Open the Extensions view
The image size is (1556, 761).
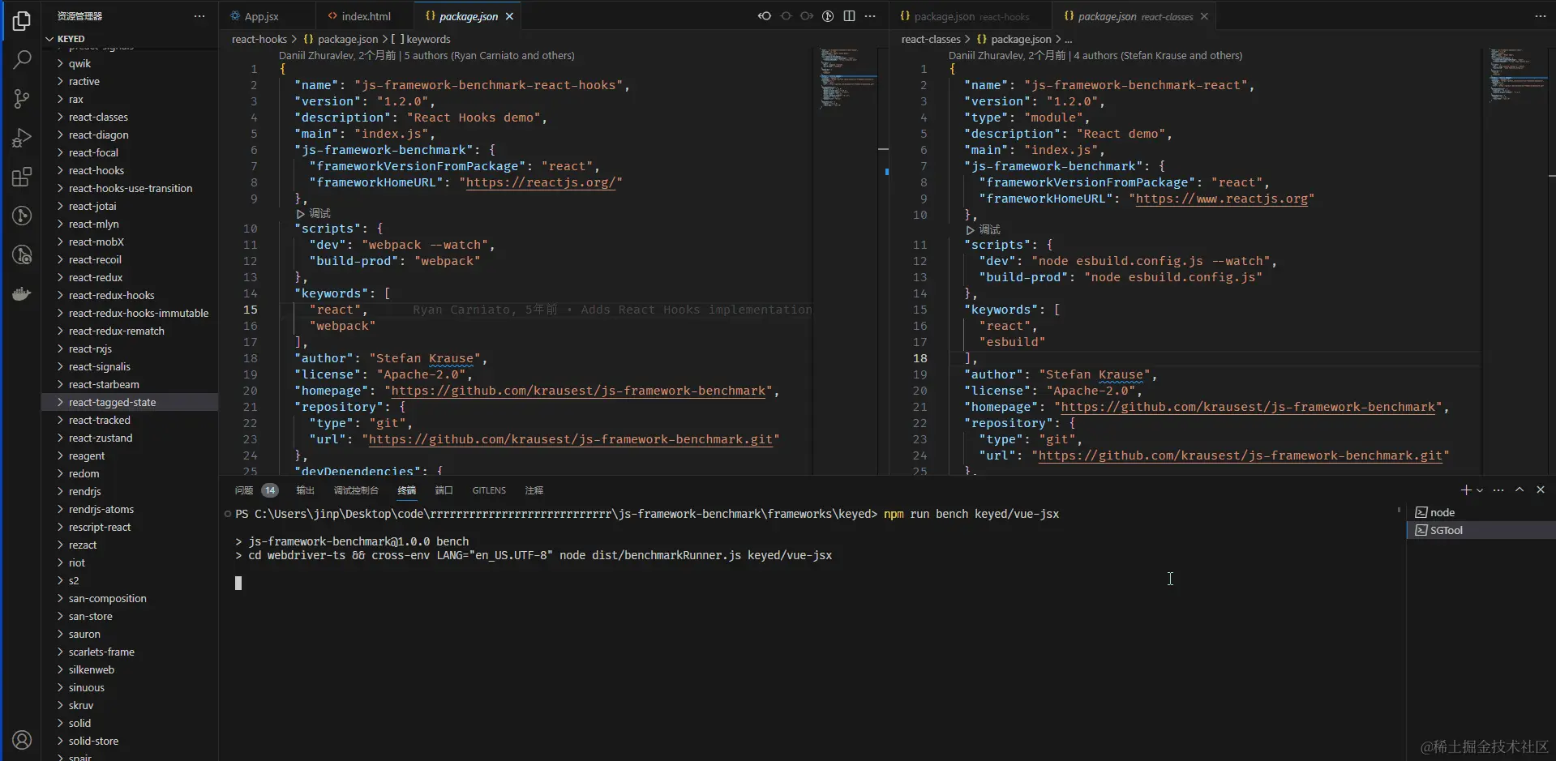pyautogui.click(x=22, y=177)
